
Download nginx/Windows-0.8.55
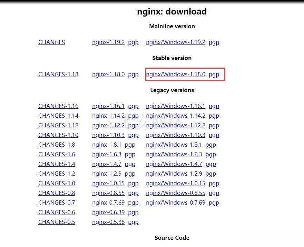point(176,193)
